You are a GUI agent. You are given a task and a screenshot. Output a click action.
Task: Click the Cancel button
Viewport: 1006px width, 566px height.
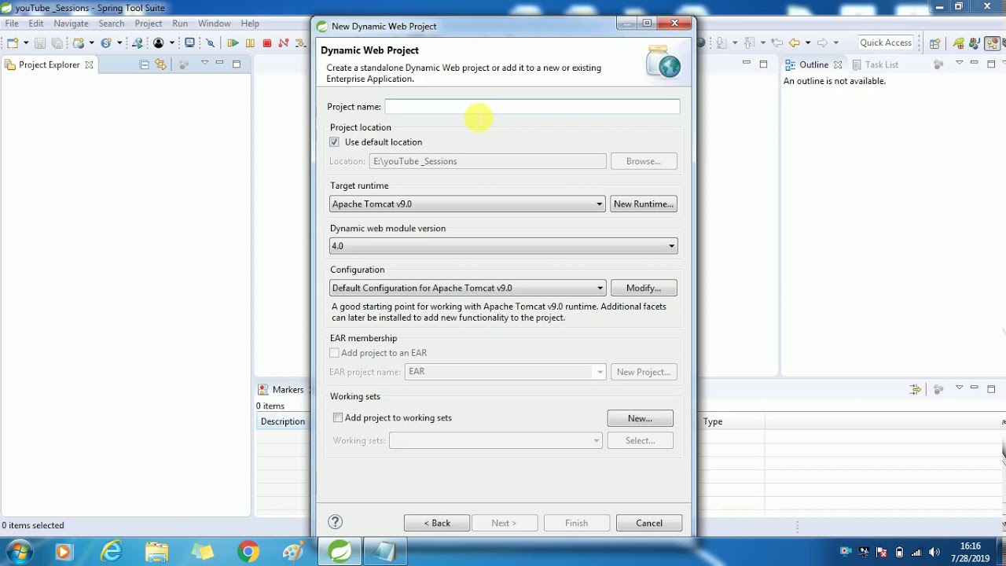pos(649,524)
